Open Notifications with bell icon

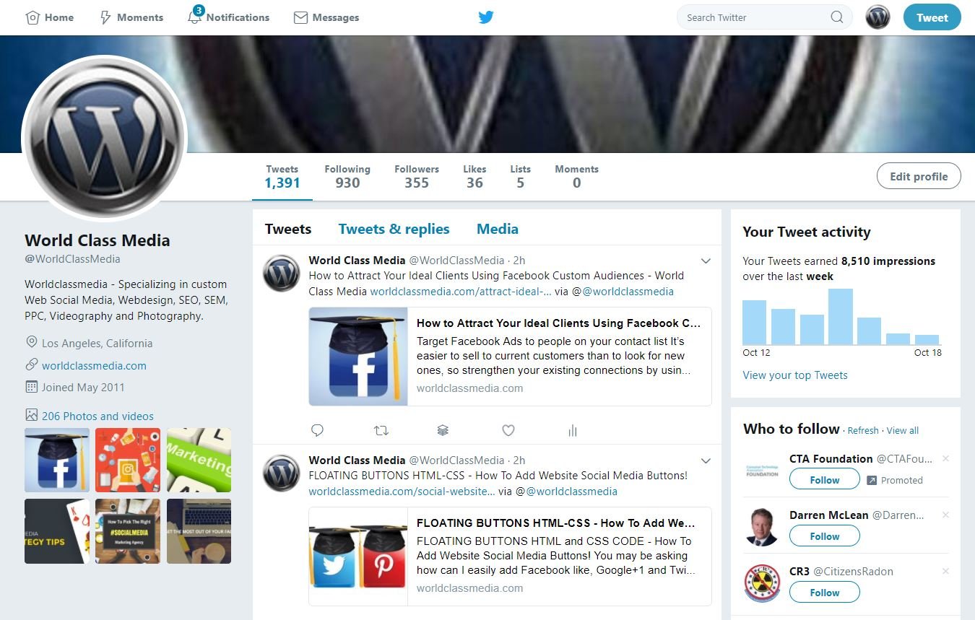pyautogui.click(x=195, y=17)
